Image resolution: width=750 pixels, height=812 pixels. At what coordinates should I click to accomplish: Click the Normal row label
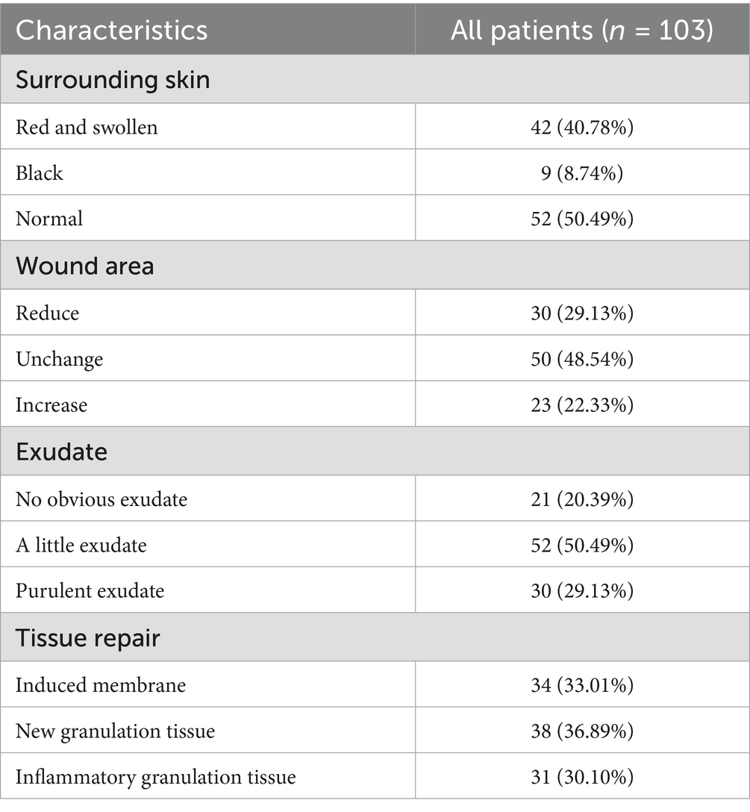(x=49, y=219)
